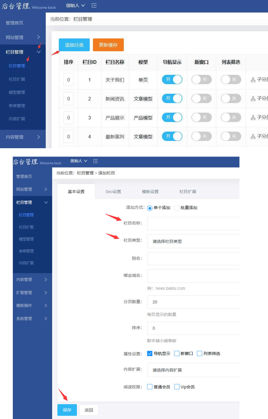Click the 添加分类 button
The height and width of the screenshot is (419, 268).
[74, 45]
